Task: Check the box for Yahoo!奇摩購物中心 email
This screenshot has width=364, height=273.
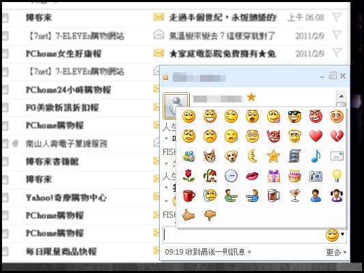Action: coord(5,198)
